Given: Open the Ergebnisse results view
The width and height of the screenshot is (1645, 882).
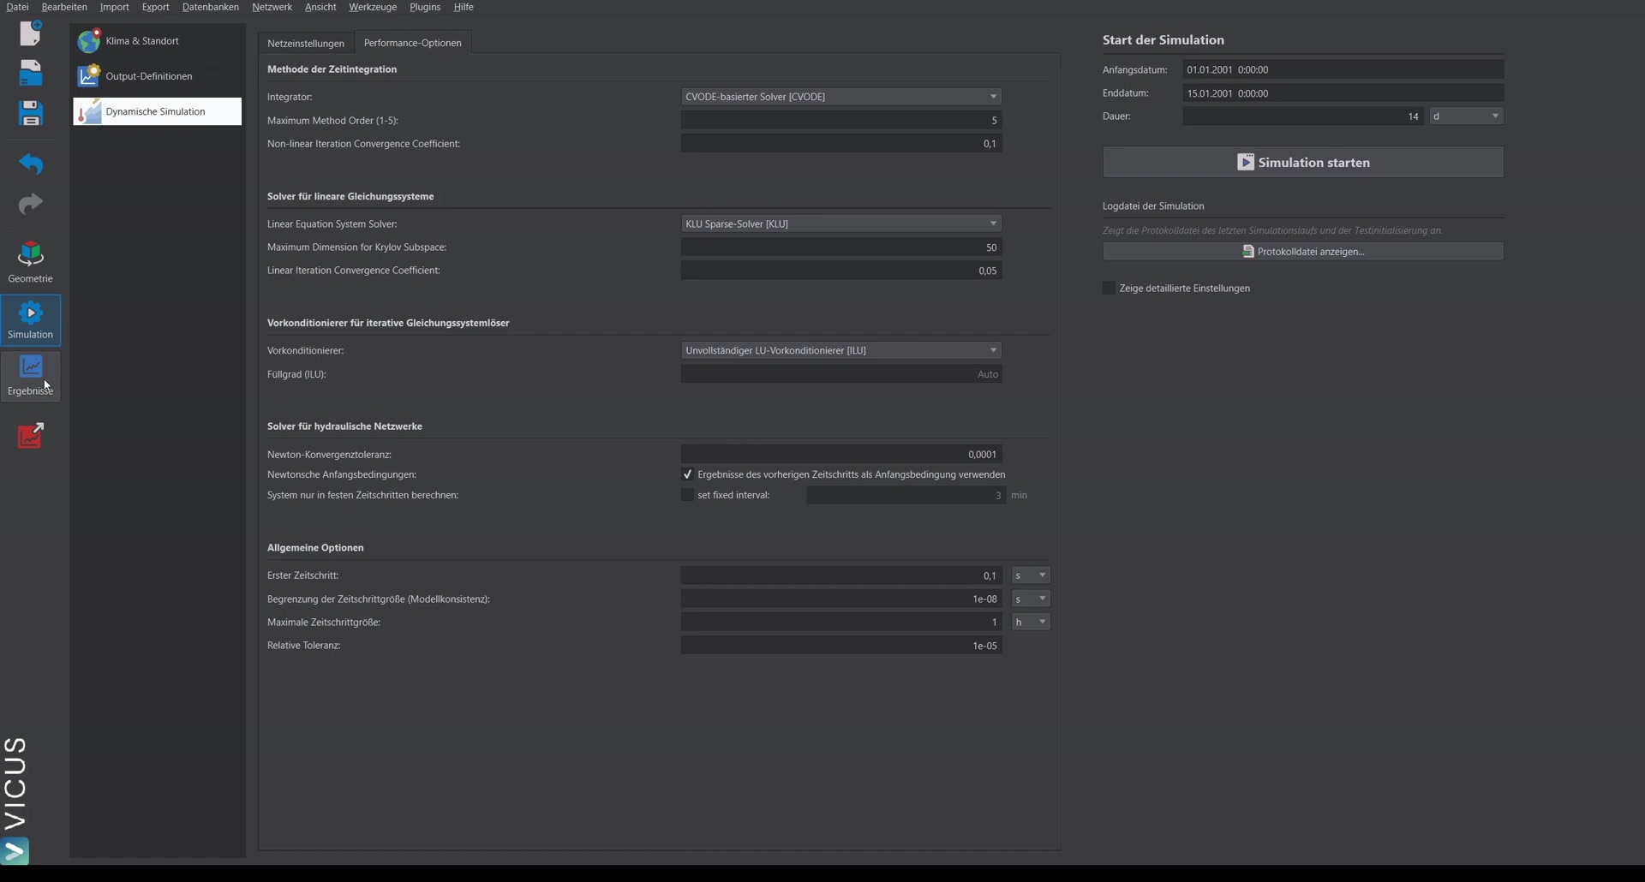Looking at the screenshot, I should 31,376.
